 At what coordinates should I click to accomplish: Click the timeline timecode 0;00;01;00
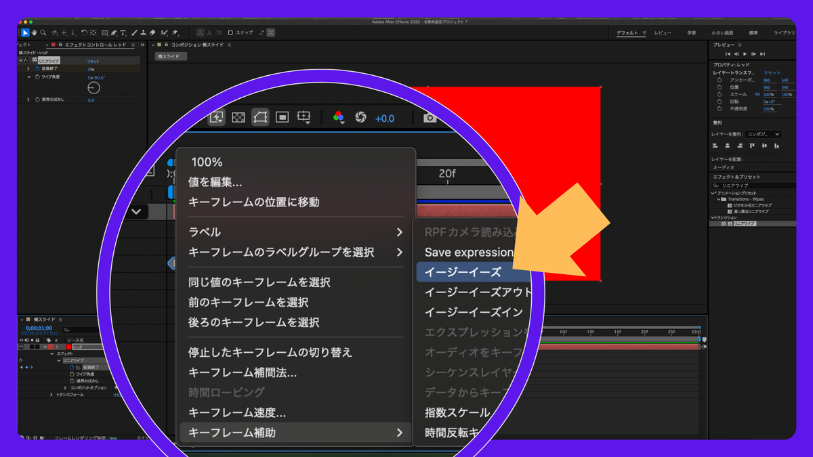[39, 328]
